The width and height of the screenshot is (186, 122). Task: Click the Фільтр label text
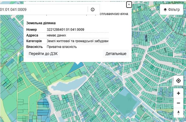pyautogui.click(x=174, y=10)
